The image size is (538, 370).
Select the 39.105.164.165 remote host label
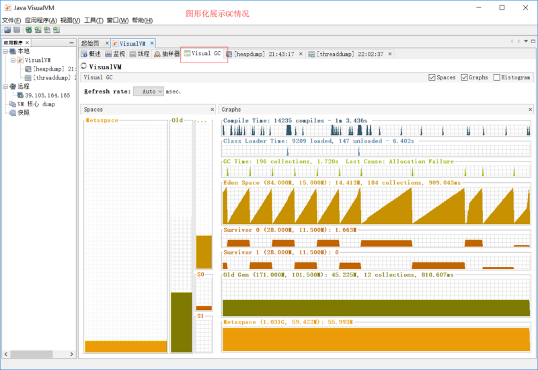pyautogui.click(x=47, y=96)
